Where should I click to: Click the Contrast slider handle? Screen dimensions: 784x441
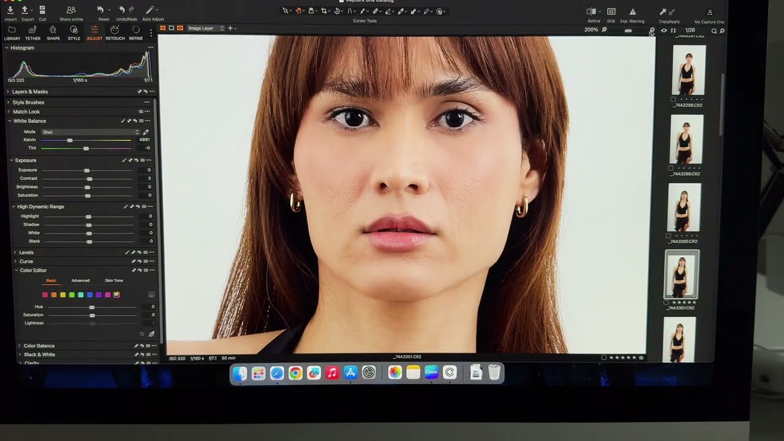(89, 178)
